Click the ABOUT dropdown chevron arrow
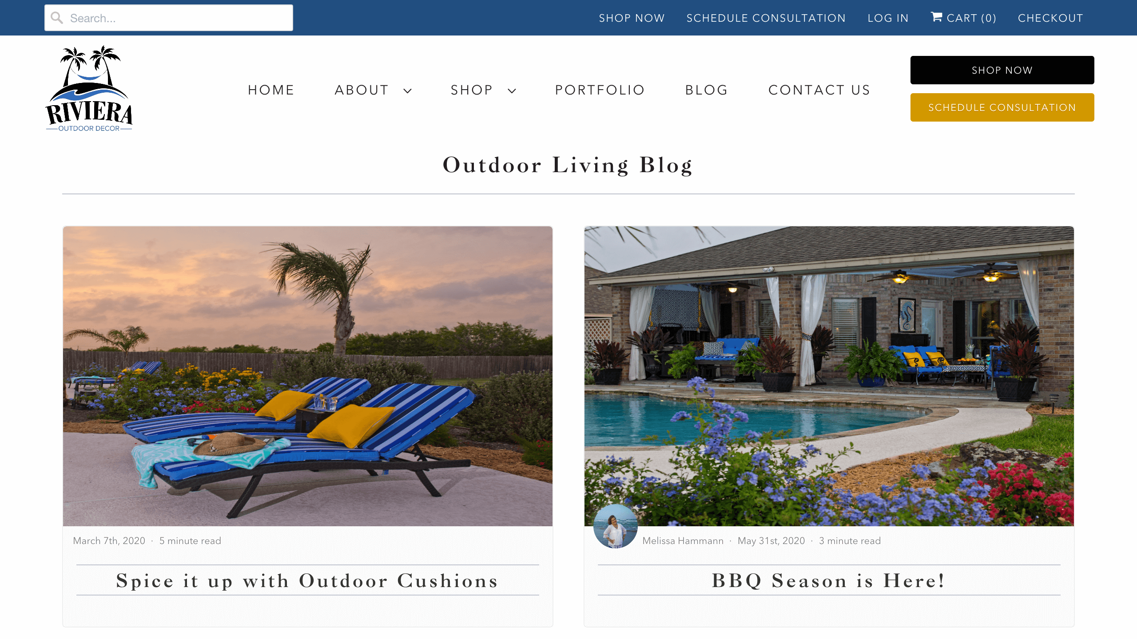The width and height of the screenshot is (1137, 639). tap(408, 90)
